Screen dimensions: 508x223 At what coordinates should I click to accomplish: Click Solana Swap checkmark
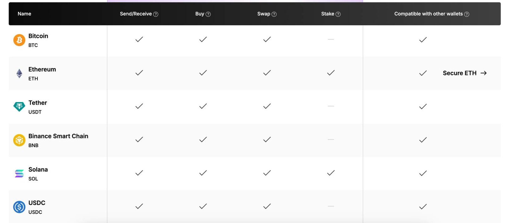click(x=267, y=173)
